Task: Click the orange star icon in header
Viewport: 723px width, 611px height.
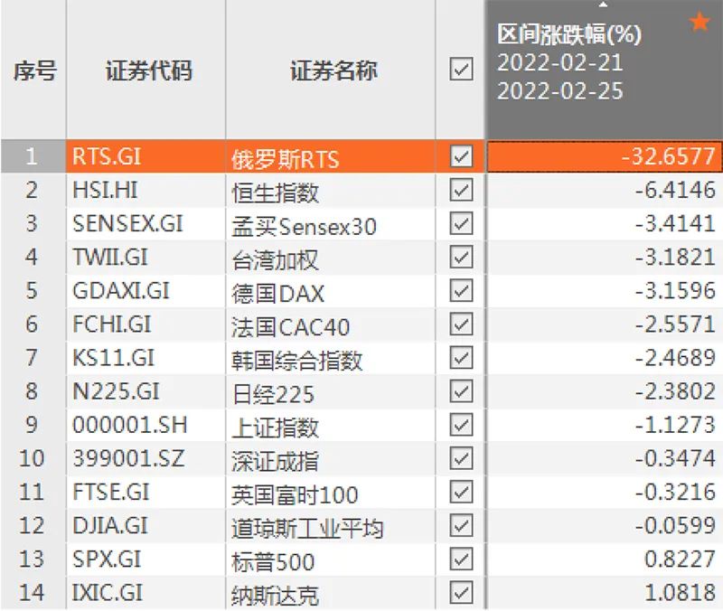Action: click(x=700, y=22)
